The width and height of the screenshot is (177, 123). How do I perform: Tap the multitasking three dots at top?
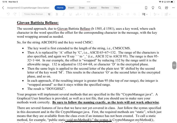(88, 2)
